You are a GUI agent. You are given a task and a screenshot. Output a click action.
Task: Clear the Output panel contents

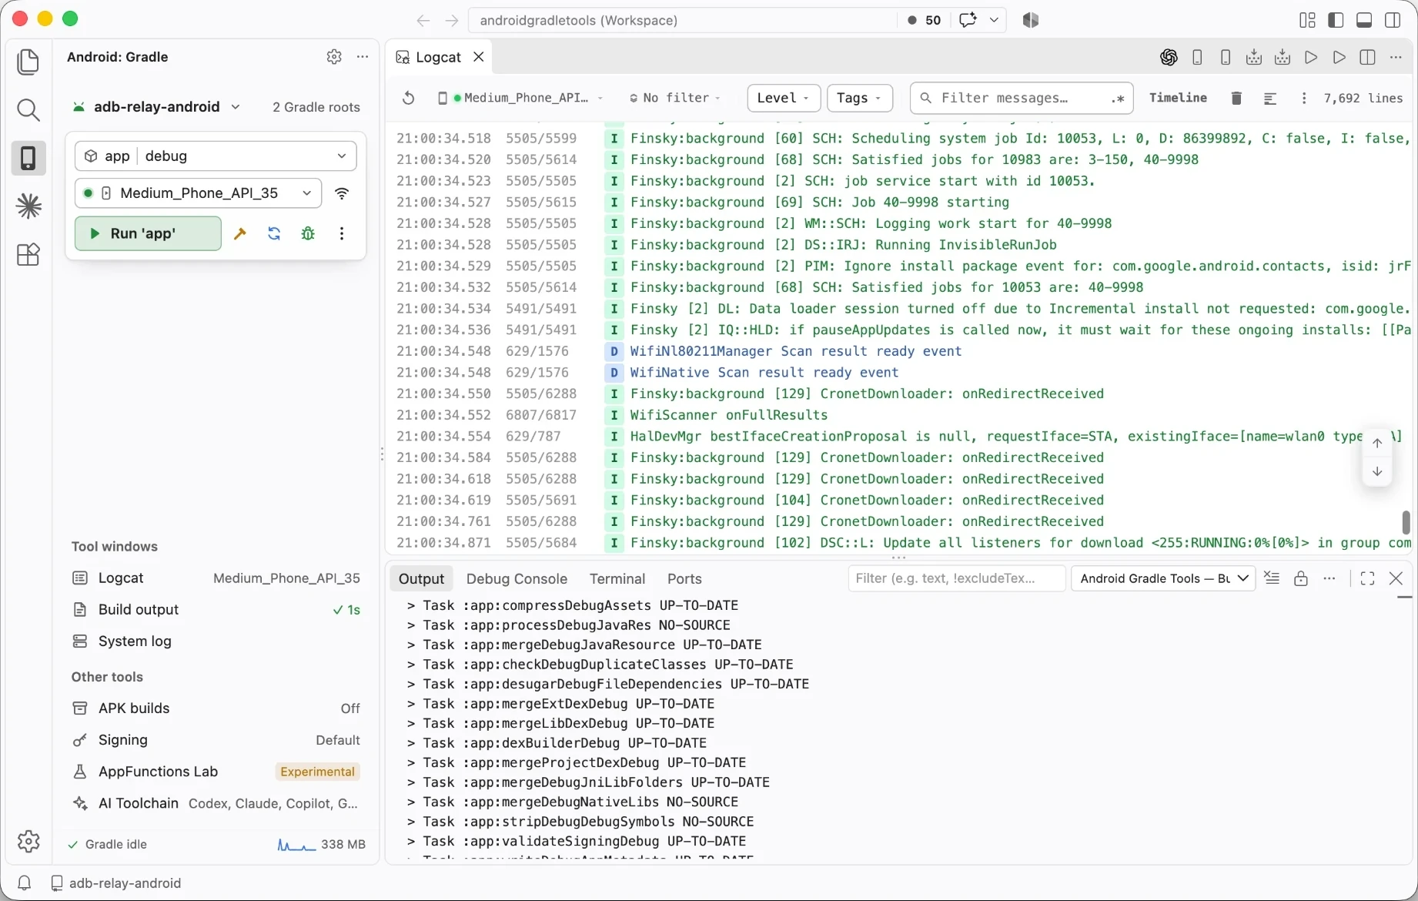tap(1272, 578)
